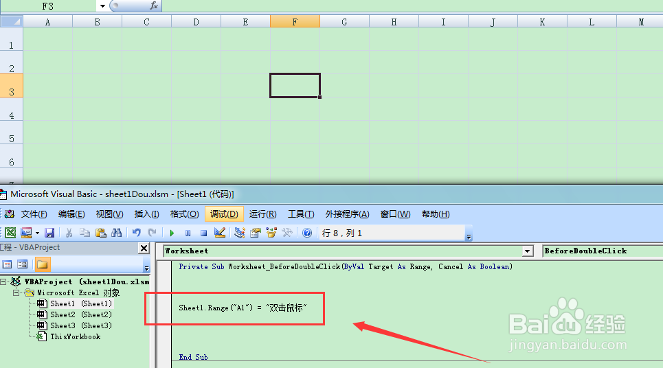Screen dimensions: 663x368
Task: Open dropdown arrow beside Insert UserForm icon
Action: pos(37,233)
